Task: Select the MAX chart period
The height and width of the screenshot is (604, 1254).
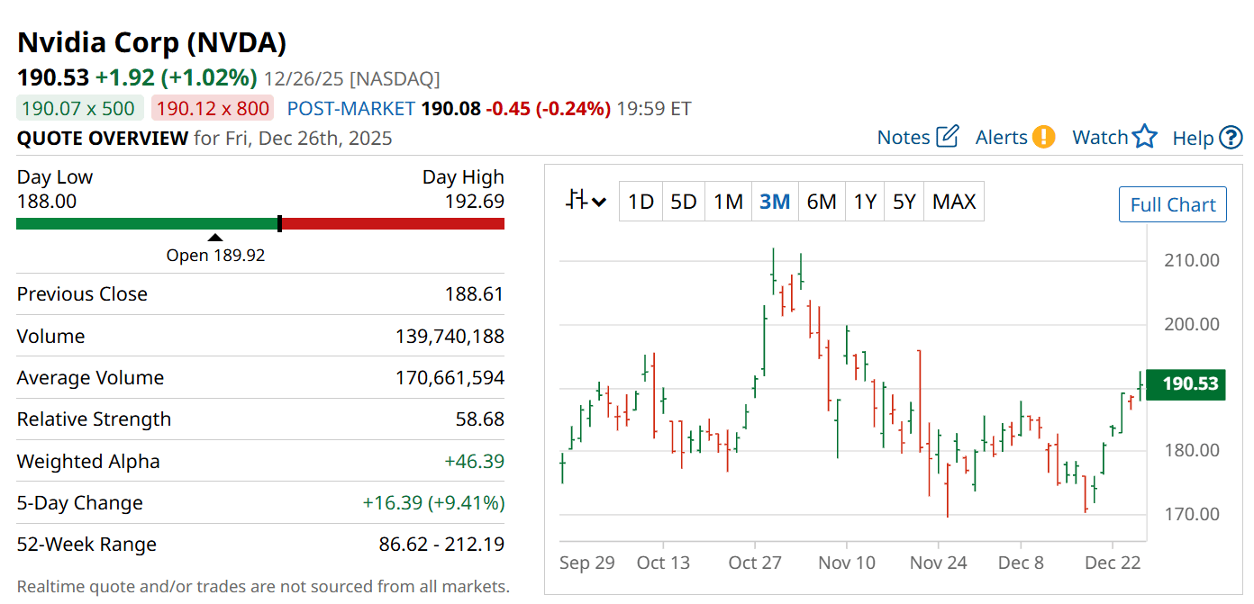Action: click(954, 202)
